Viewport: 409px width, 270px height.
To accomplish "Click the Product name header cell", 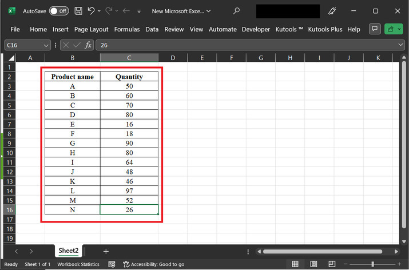I will 73,77.
